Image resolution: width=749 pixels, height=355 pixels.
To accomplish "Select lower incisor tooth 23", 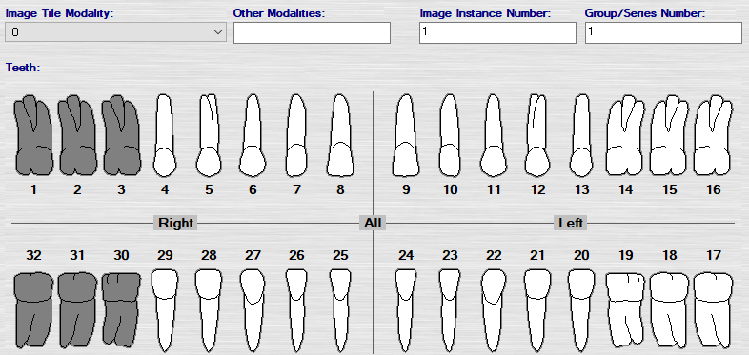I will click(x=450, y=311).
